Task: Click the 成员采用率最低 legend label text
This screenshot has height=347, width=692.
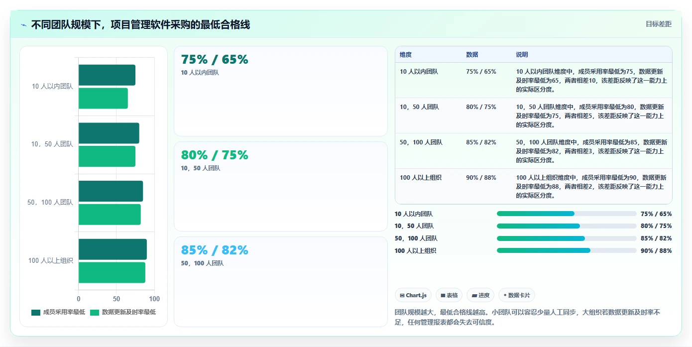Action: [x=64, y=312]
